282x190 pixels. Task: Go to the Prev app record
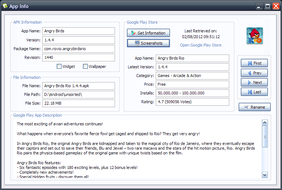(x=254, y=73)
